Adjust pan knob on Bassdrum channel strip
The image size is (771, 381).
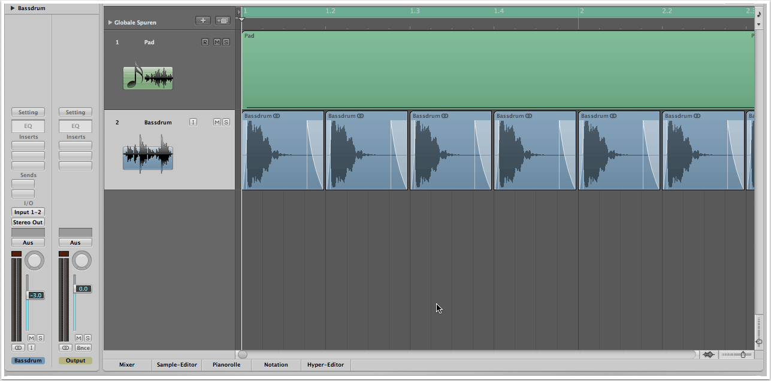coord(35,260)
